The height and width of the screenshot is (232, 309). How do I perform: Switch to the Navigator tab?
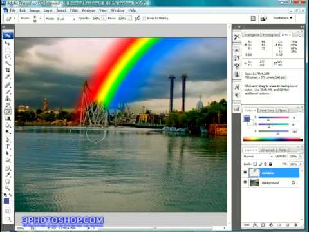pos(252,35)
